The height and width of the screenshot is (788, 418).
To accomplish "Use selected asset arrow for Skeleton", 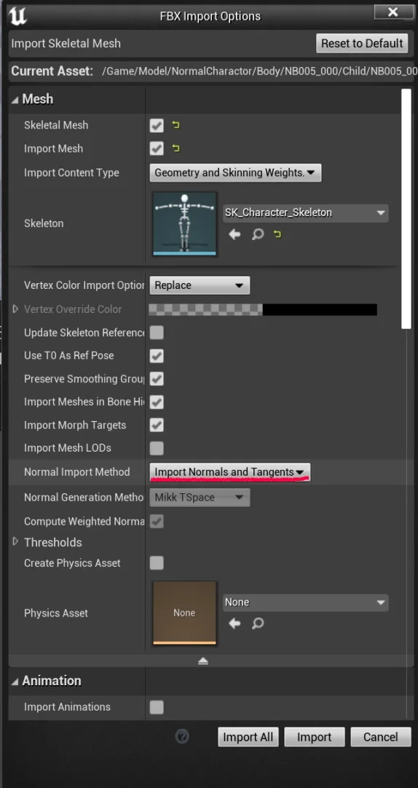I will click(x=234, y=234).
